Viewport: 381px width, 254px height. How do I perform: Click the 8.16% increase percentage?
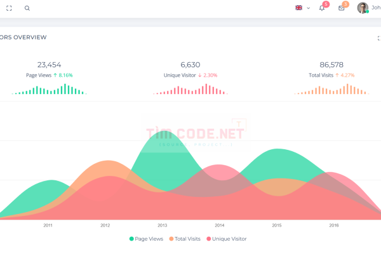point(65,75)
